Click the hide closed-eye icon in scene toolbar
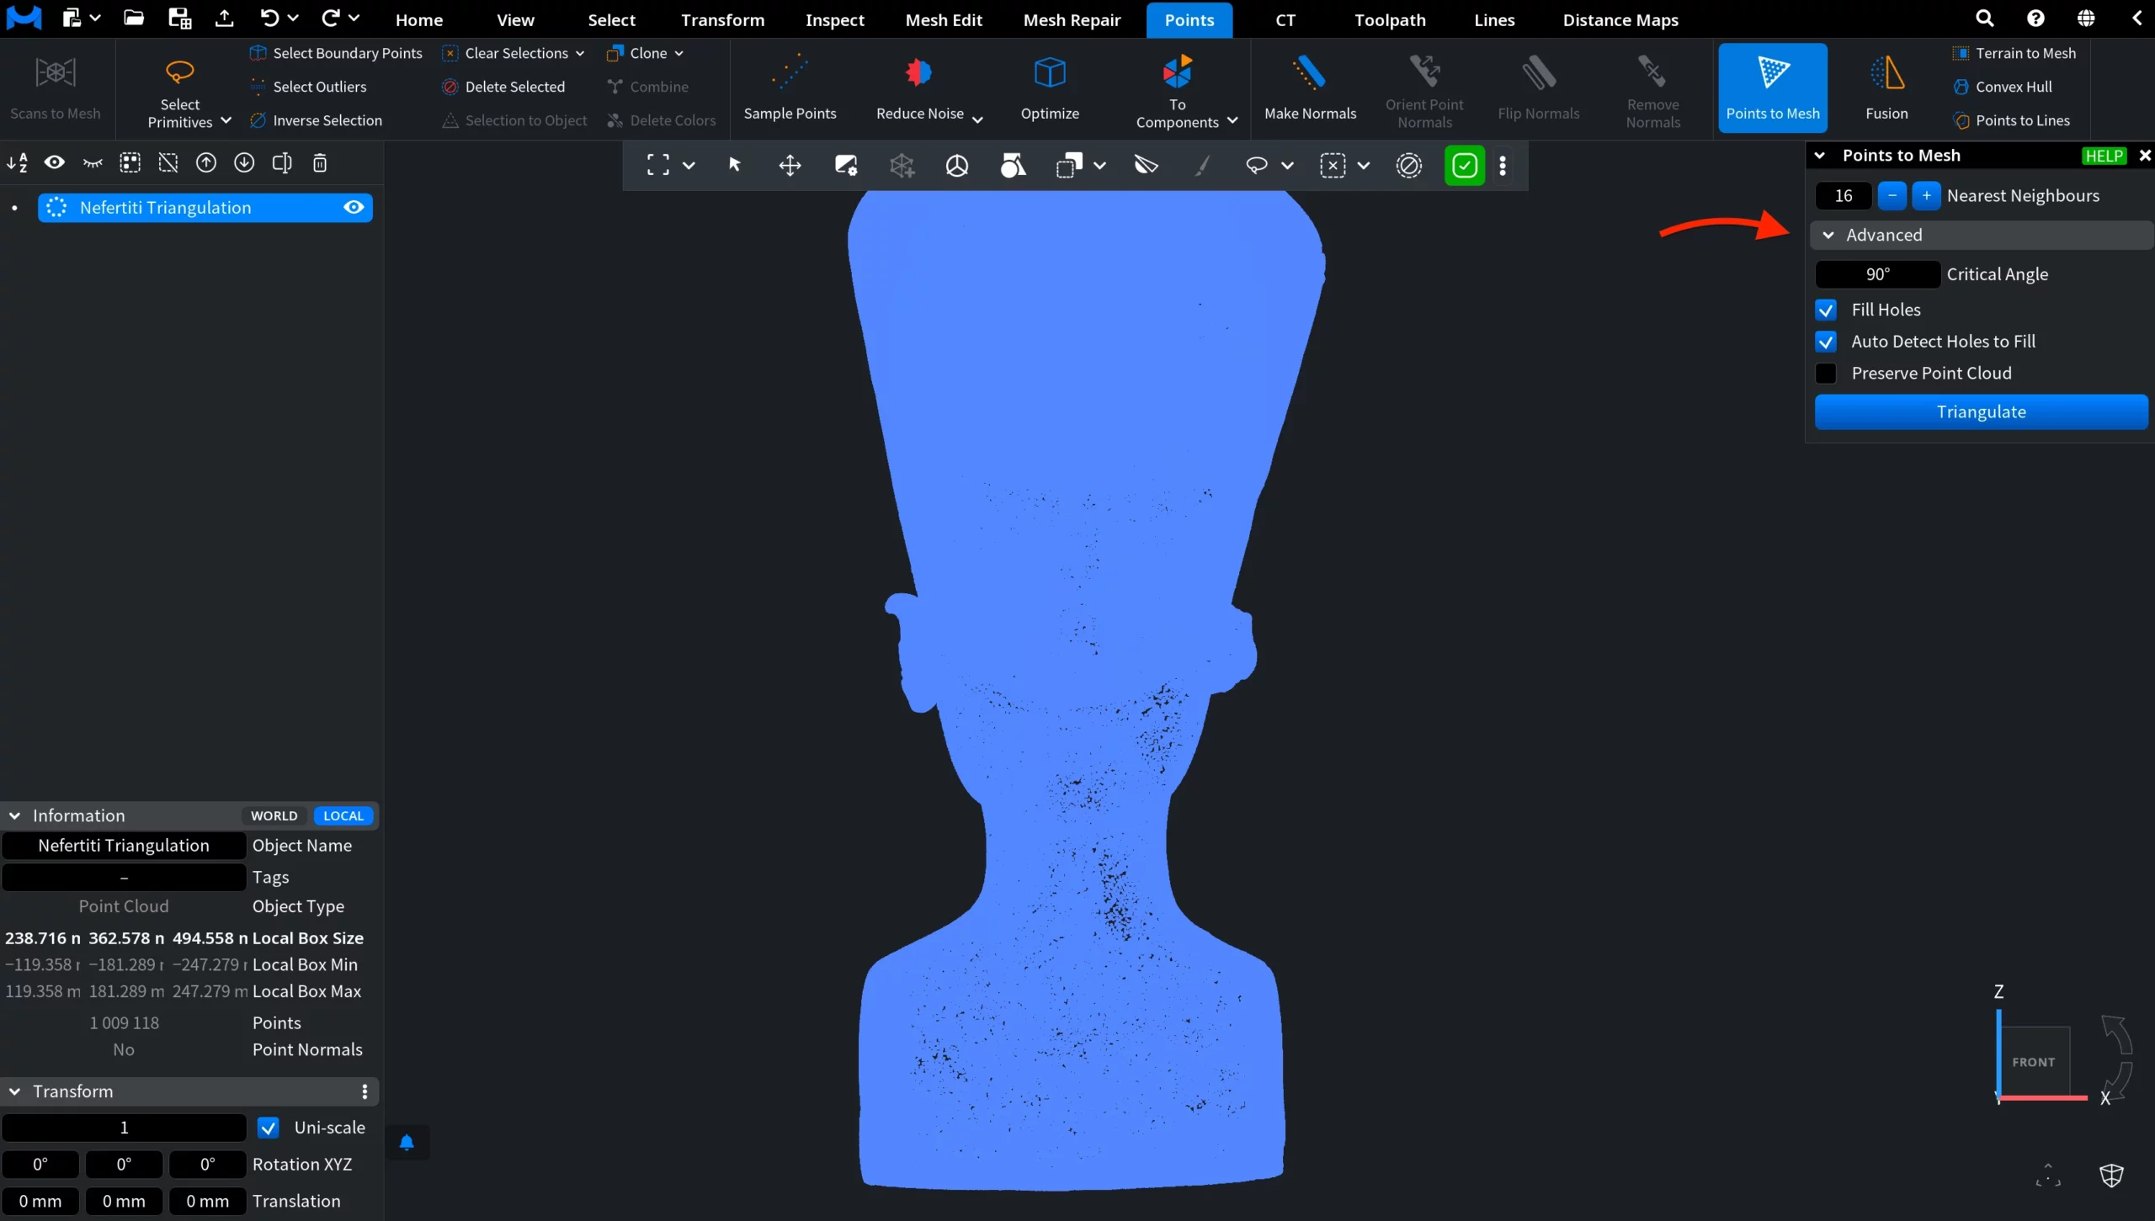Viewport: 2155px width, 1221px height. [93, 162]
